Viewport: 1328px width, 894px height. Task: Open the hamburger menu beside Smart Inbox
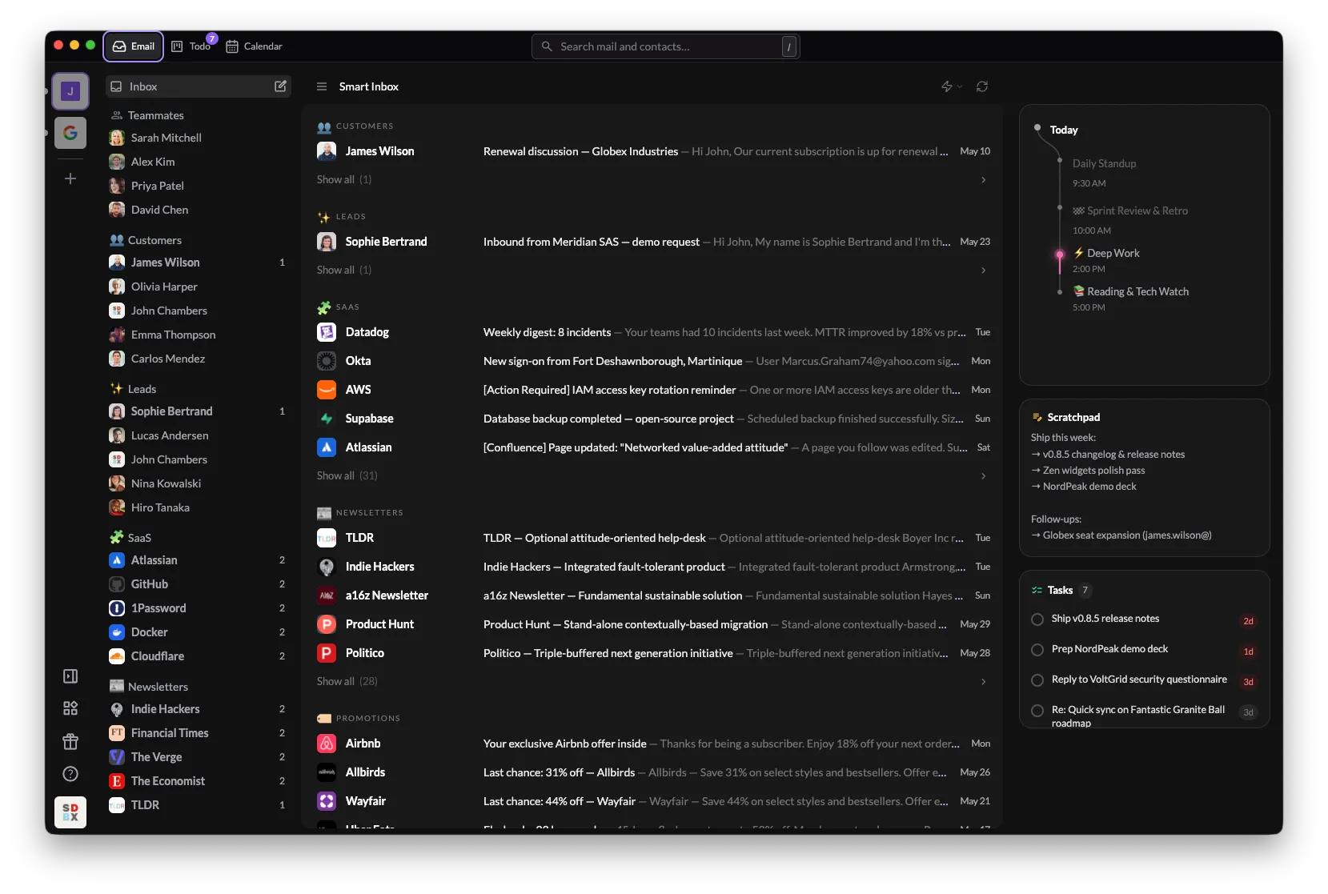click(322, 86)
